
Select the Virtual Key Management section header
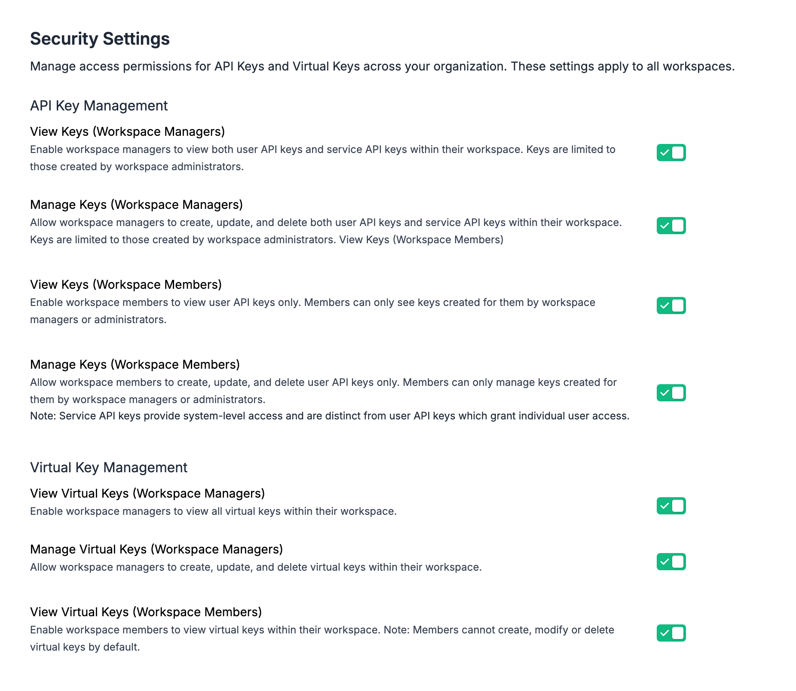coord(109,468)
